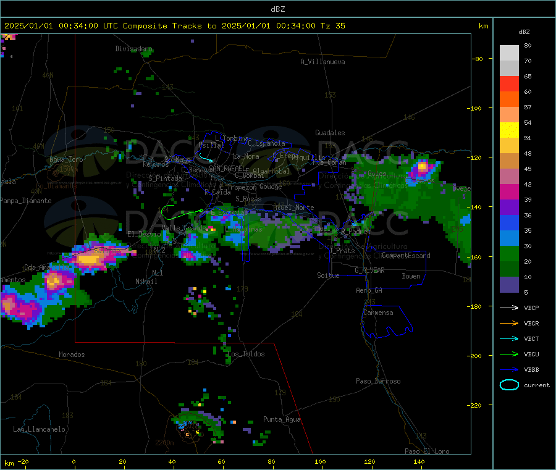Click the 140 tick on the bottom axis
This screenshot has width=556, height=470.
(419, 461)
